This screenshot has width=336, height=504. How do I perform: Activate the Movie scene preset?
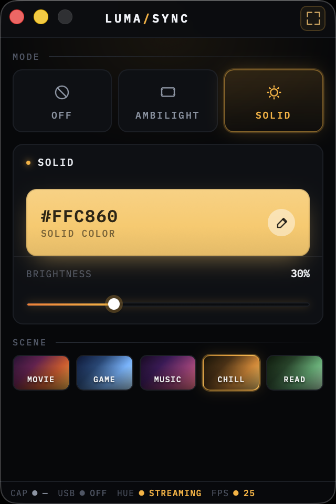click(x=41, y=373)
